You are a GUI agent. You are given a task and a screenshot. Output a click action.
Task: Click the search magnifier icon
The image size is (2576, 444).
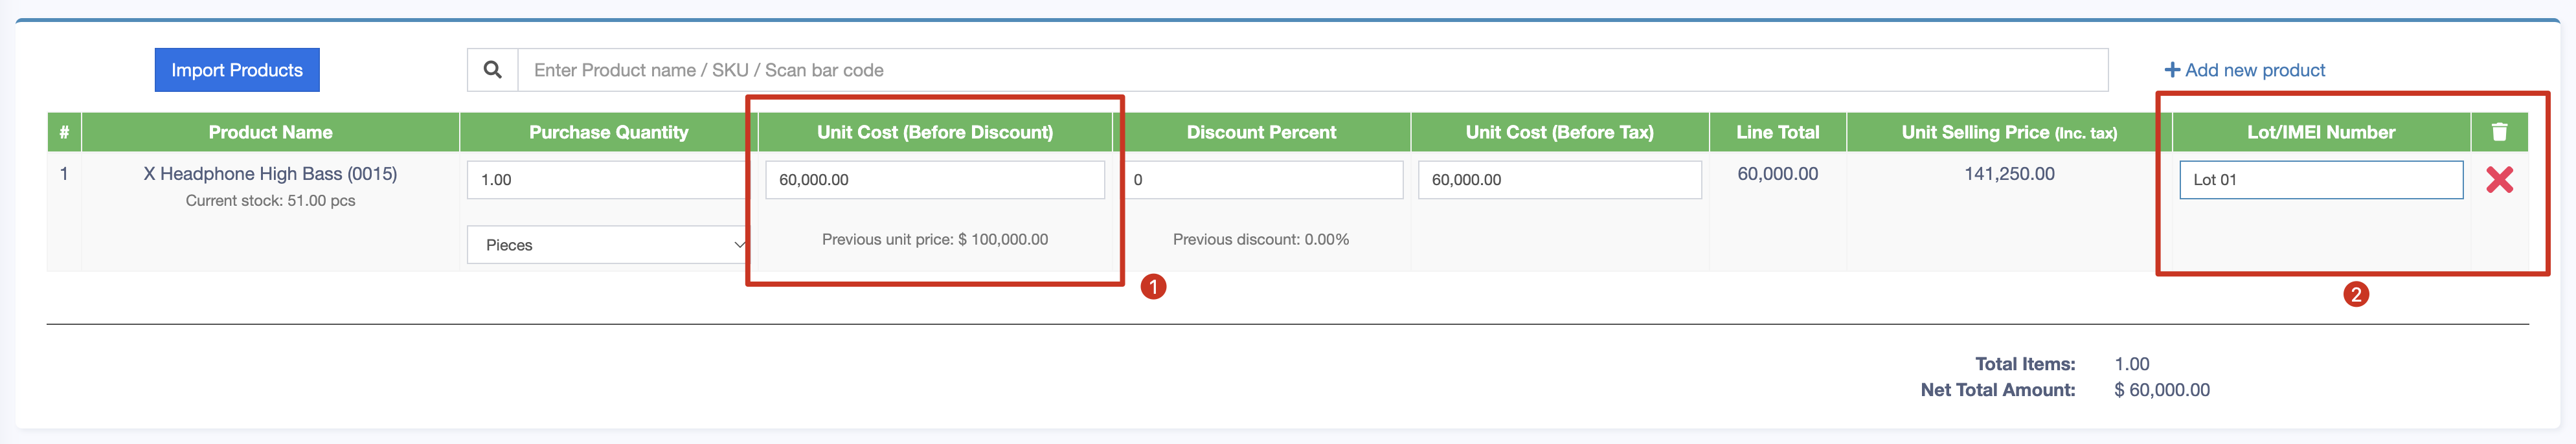(492, 70)
